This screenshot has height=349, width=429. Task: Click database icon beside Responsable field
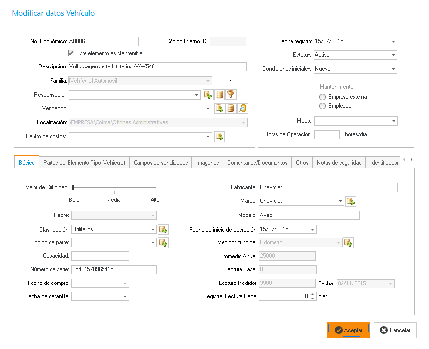(x=220, y=95)
